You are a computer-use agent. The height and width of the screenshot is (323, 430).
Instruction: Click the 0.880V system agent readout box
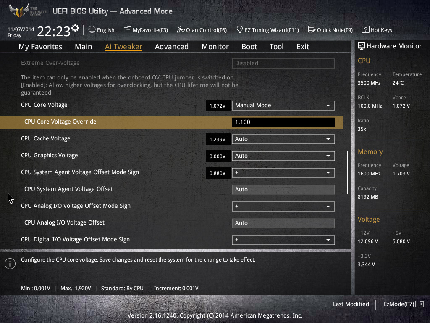point(218,173)
